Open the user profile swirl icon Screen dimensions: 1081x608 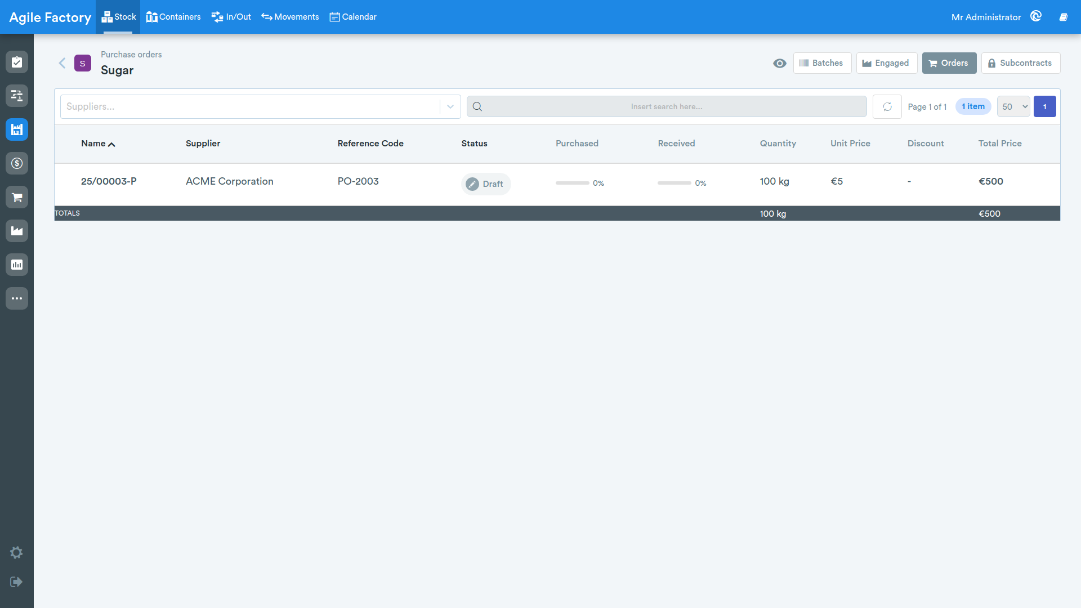tap(1036, 16)
